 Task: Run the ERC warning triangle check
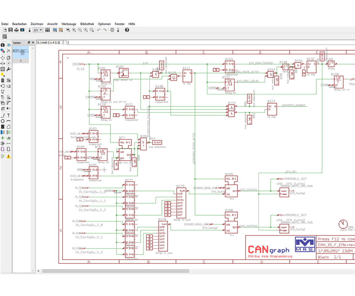pyautogui.click(x=9, y=156)
